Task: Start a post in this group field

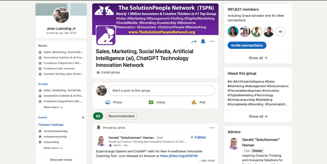Action: [x=162, y=91]
